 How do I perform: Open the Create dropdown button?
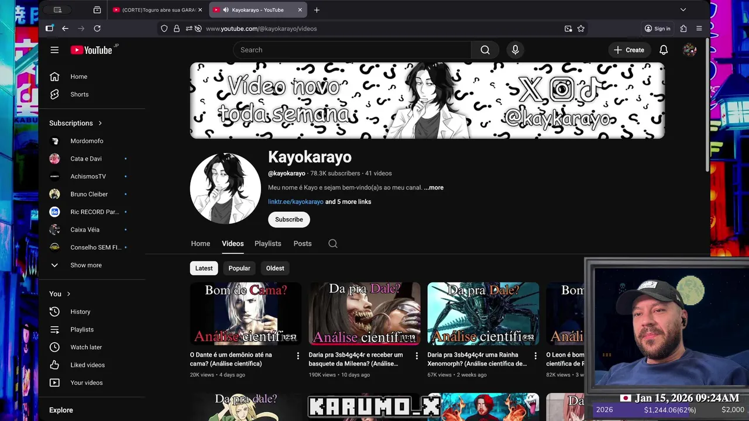tap(629, 50)
